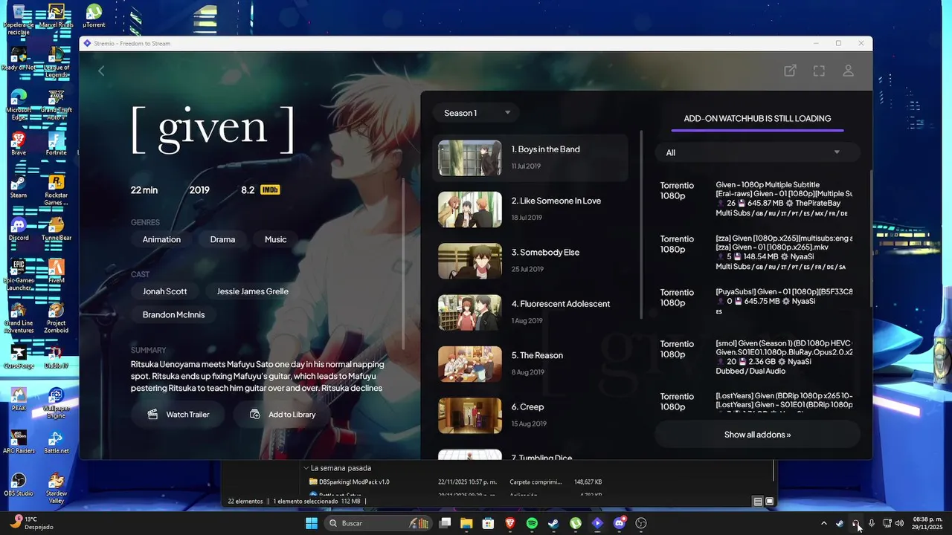Open Microsoft Store from the taskbar

tap(488, 523)
